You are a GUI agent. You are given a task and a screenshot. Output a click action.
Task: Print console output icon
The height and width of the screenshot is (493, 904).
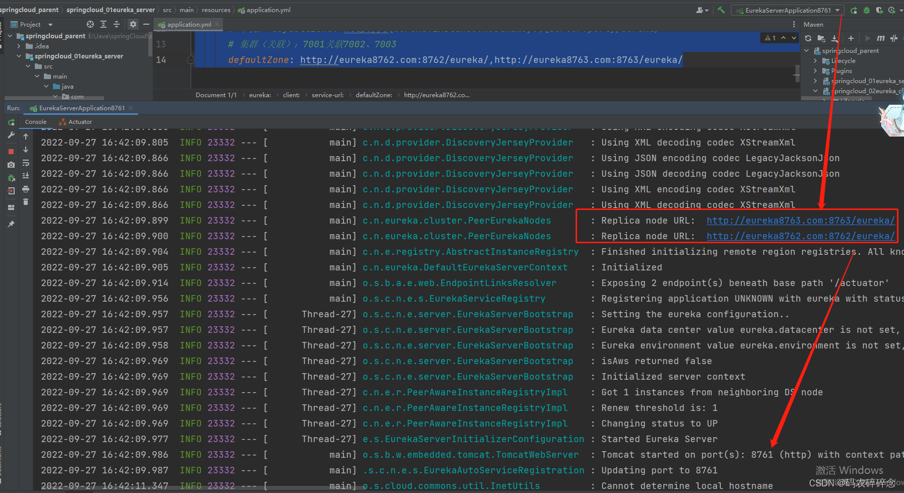pyautogui.click(x=26, y=189)
